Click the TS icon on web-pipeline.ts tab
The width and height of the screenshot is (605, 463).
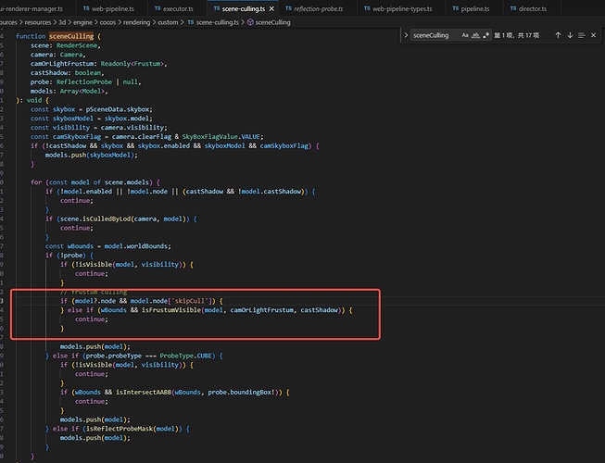[86, 8]
